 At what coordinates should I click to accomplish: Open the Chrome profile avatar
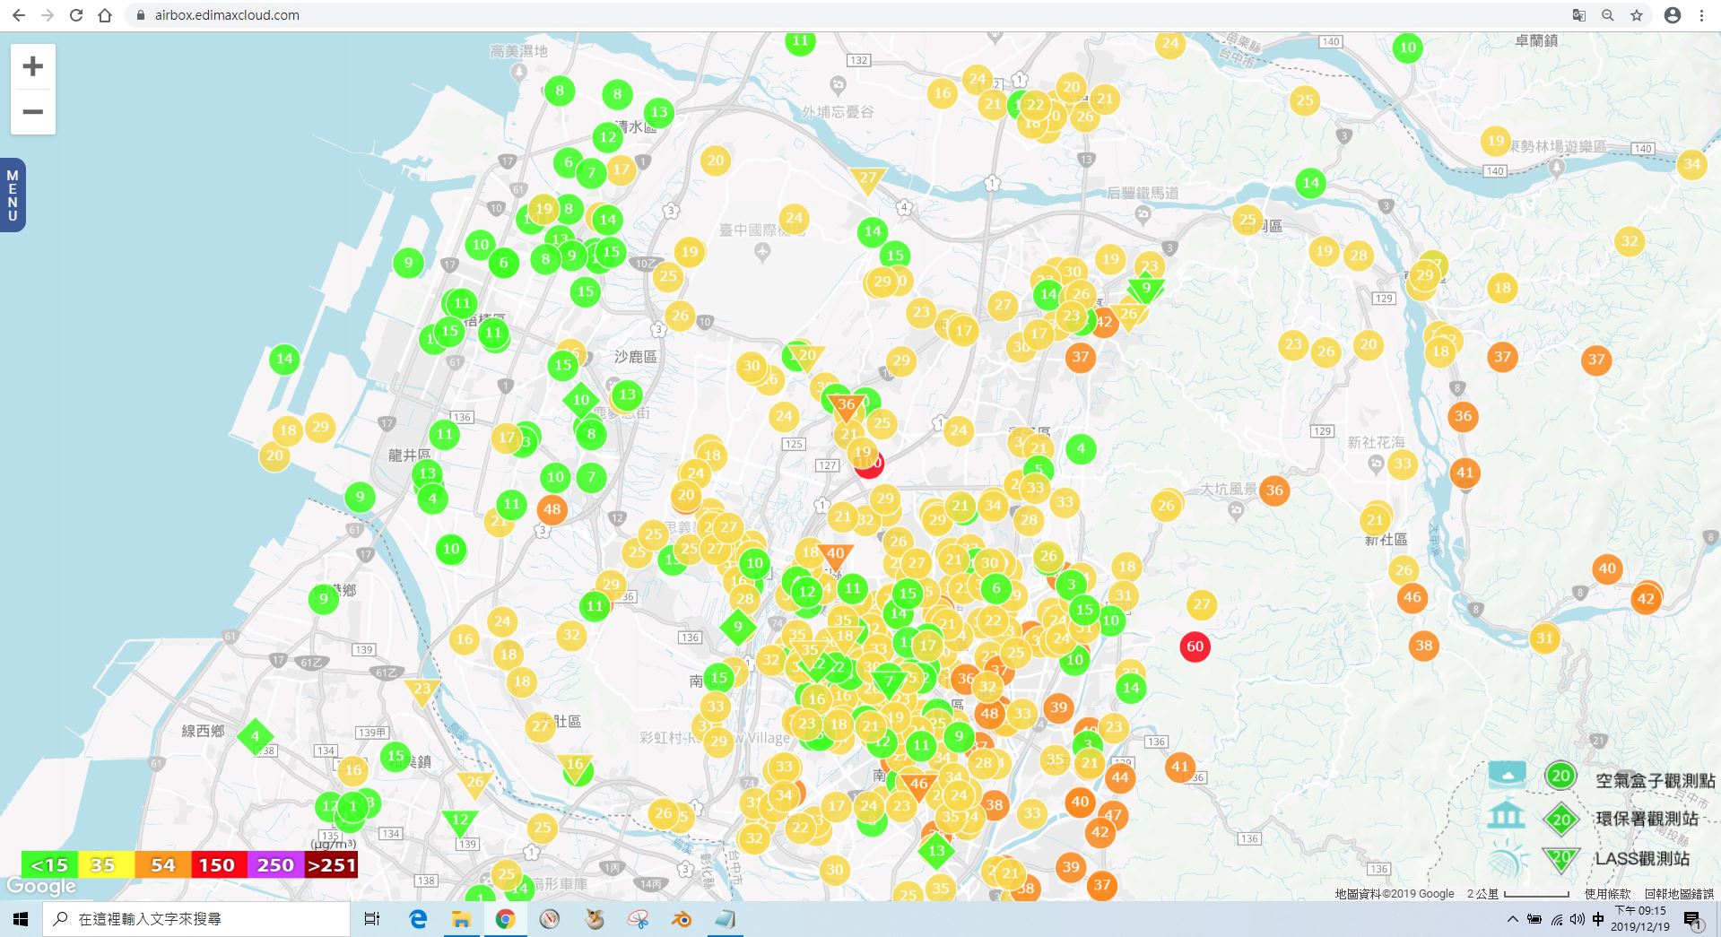[x=1673, y=15]
